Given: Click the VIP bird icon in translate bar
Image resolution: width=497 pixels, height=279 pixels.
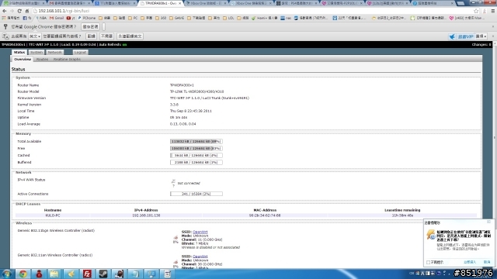Looking at the screenshot, I should point(452,36).
